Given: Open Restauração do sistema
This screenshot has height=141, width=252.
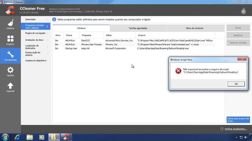Looking at the screenshot, I should [x=35, y=54].
